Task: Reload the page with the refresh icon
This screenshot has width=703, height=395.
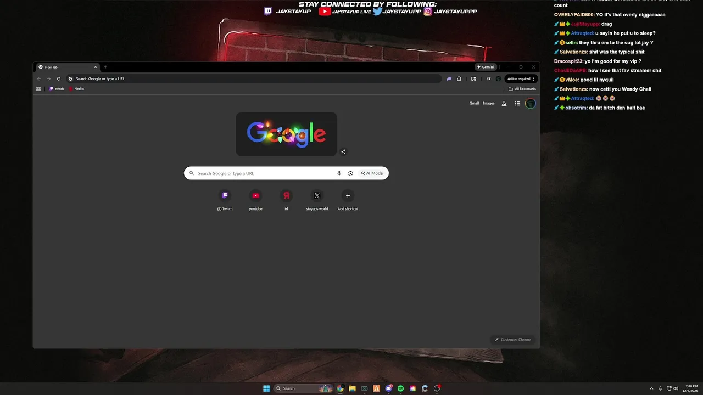Action: [x=59, y=78]
